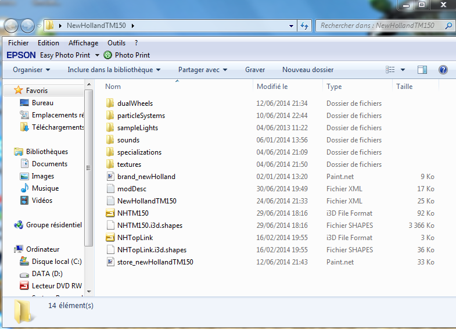Click the sidebar scrollbar thumb
Image resolution: width=456 pixels, height=329 pixels.
pos(89,168)
